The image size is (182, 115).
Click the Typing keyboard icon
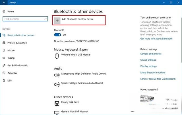click(x=4, y=58)
